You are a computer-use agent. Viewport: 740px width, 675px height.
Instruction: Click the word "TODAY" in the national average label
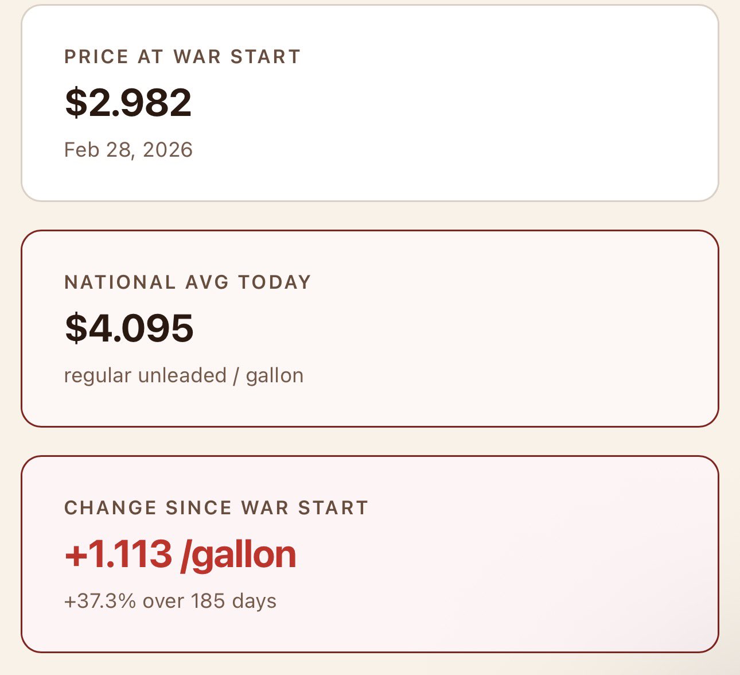pos(275,282)
